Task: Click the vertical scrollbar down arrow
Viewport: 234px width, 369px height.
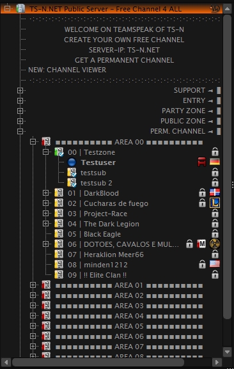Action: pos(227,352)
